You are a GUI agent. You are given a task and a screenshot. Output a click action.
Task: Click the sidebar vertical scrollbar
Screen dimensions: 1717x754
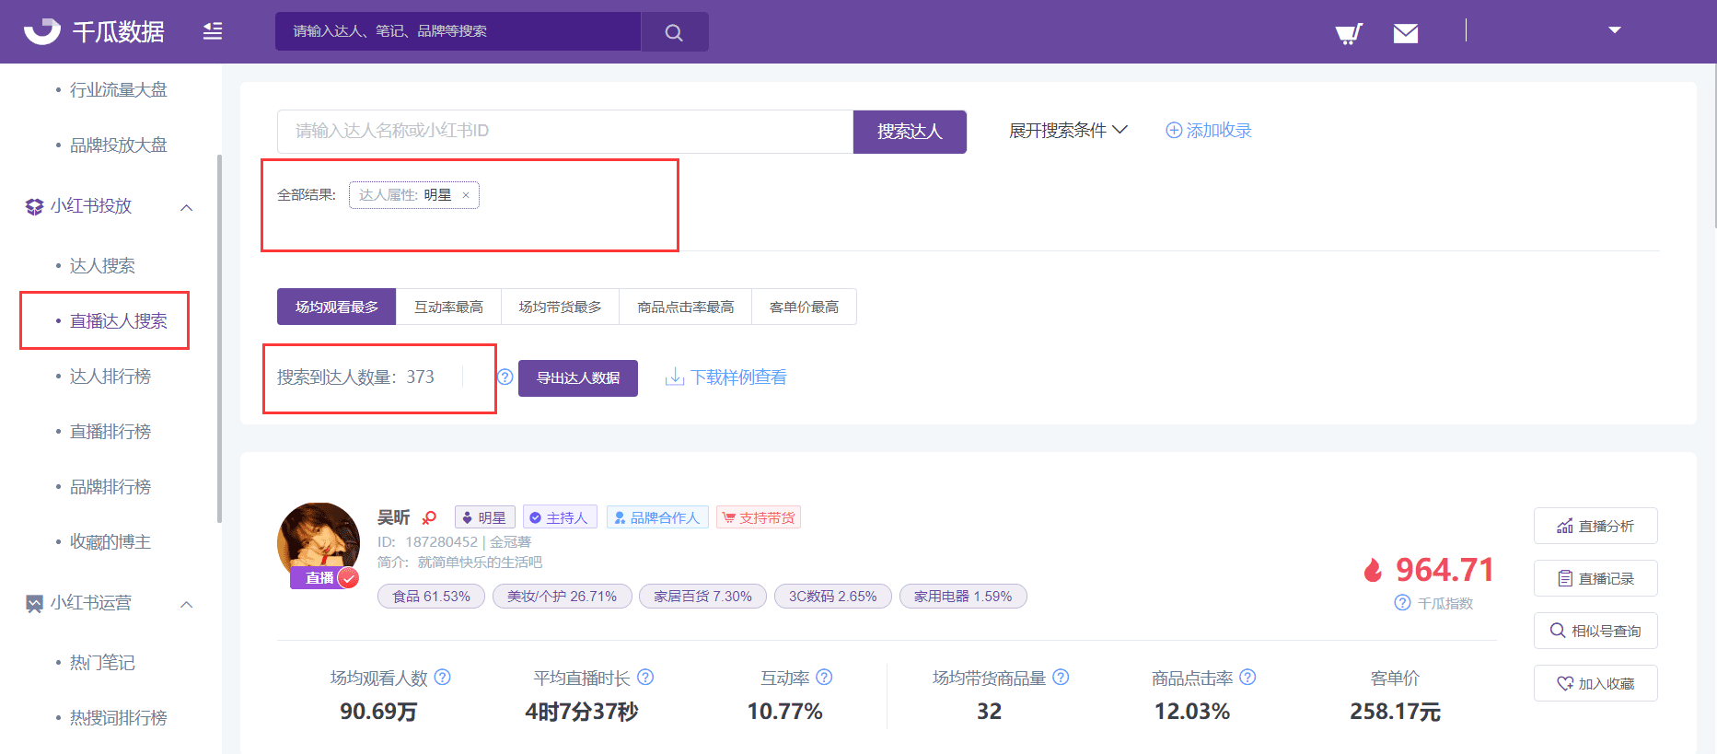pos(219,339)
